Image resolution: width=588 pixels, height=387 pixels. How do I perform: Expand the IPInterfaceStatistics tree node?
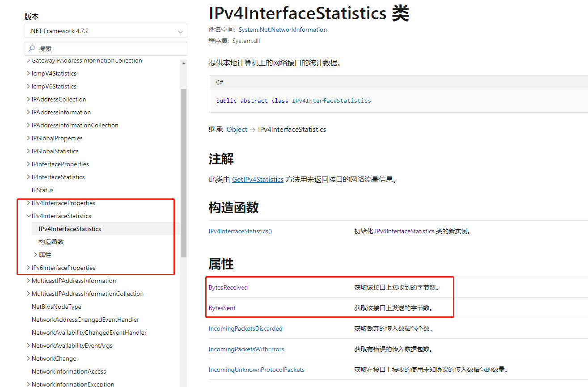29,177
